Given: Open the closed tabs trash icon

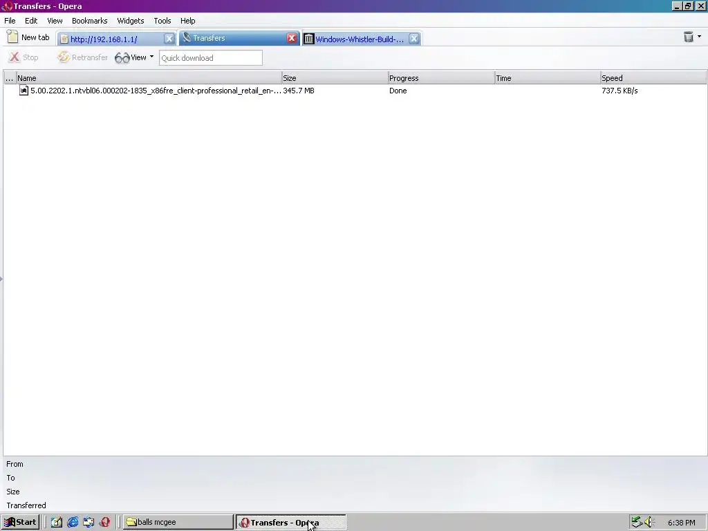Looking at the screenshot, I should 688,37.
